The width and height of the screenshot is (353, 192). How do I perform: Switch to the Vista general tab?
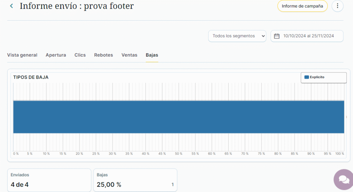click(x=22, y=55)
